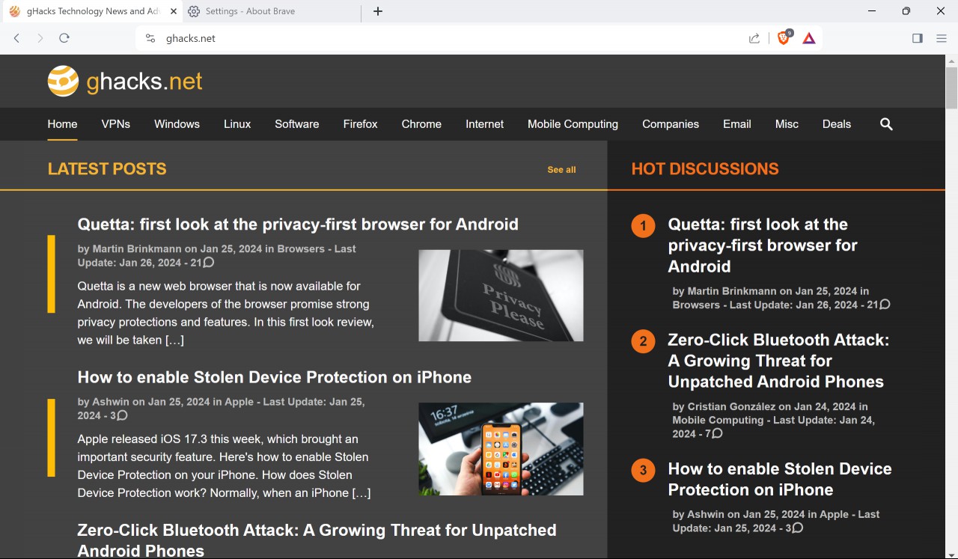The height and width of the screenshot is (559, 958).
Task: Restore down the Brave window
Action: coord(906,11)
